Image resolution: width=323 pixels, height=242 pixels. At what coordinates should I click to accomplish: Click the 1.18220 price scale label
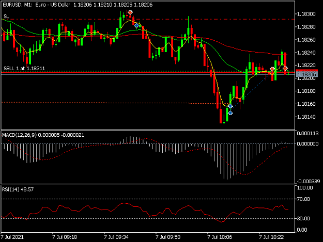pyautogui.click(x=306, y=66)
